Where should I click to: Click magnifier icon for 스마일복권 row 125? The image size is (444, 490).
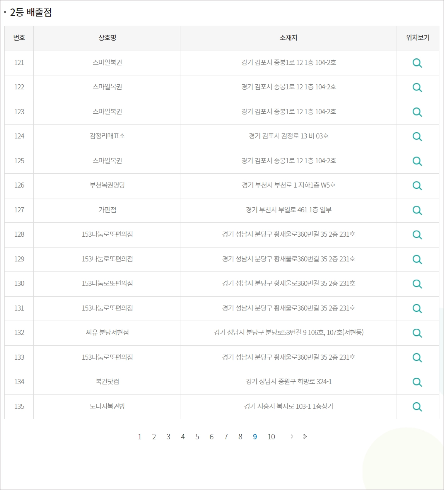(x=417, y=161)
